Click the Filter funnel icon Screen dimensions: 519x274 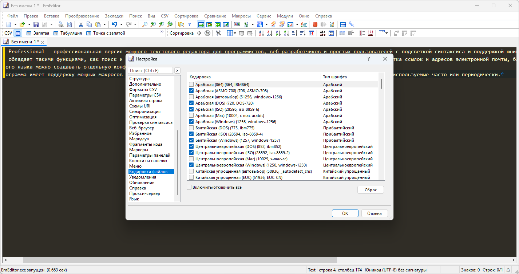pos(189,24)
